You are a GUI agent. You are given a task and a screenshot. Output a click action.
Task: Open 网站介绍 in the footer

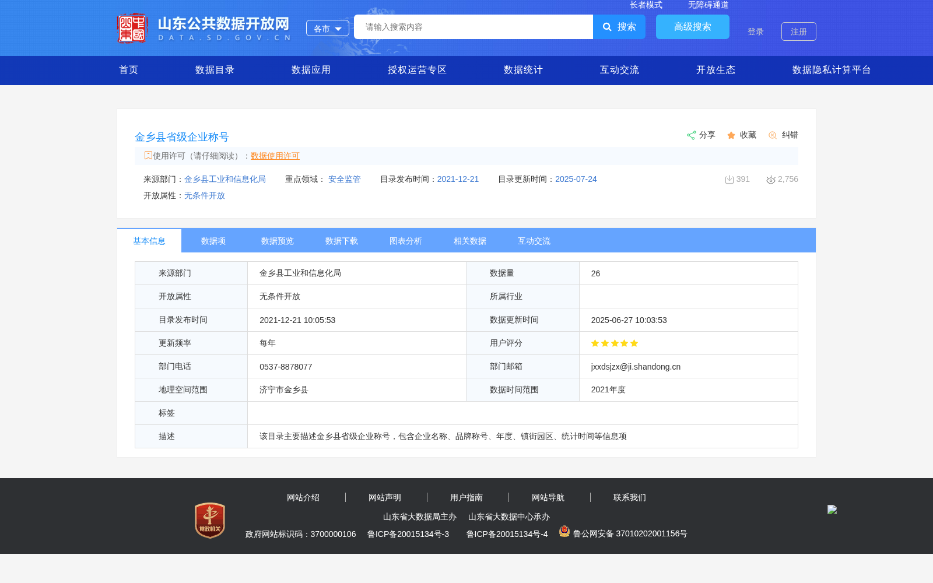click(x=303, y=497)
